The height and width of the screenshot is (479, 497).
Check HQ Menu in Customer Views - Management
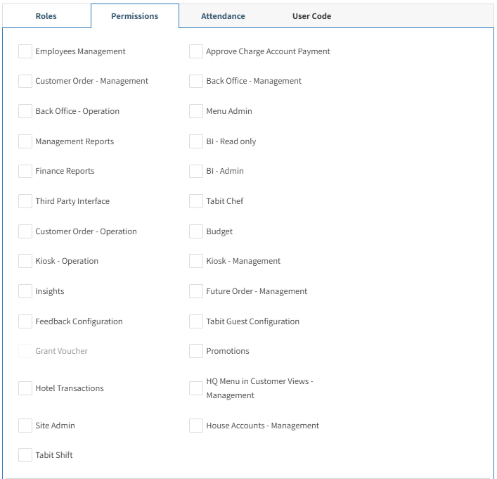[x=196, y=388]
